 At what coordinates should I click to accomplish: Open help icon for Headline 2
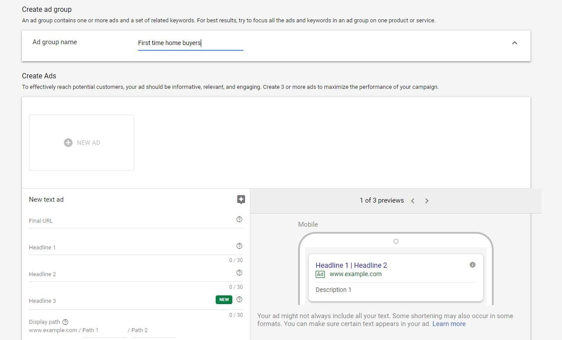click(x=239, y=273)
